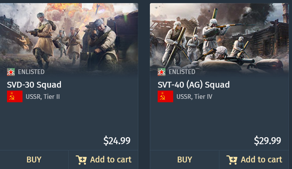Buy the SVT-40 (AG) Squad pack
292x169 pixels.
[x=184, y=160]
